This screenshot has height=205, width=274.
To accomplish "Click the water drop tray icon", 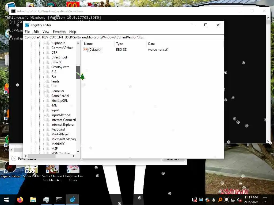I will (x=214, y=200).
